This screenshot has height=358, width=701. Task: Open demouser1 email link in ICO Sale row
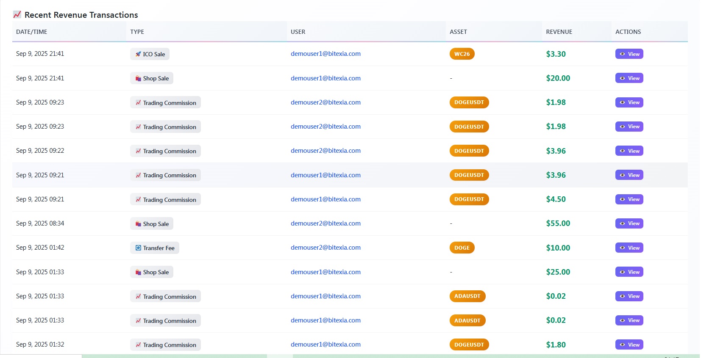[325, 54]
